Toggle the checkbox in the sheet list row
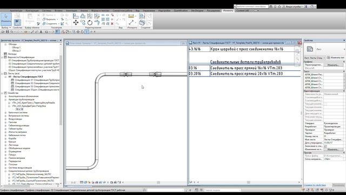Screen dimensions: 346x195 click(325, 146)
